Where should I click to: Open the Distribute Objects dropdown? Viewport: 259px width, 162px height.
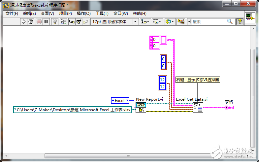coord(157,22)
